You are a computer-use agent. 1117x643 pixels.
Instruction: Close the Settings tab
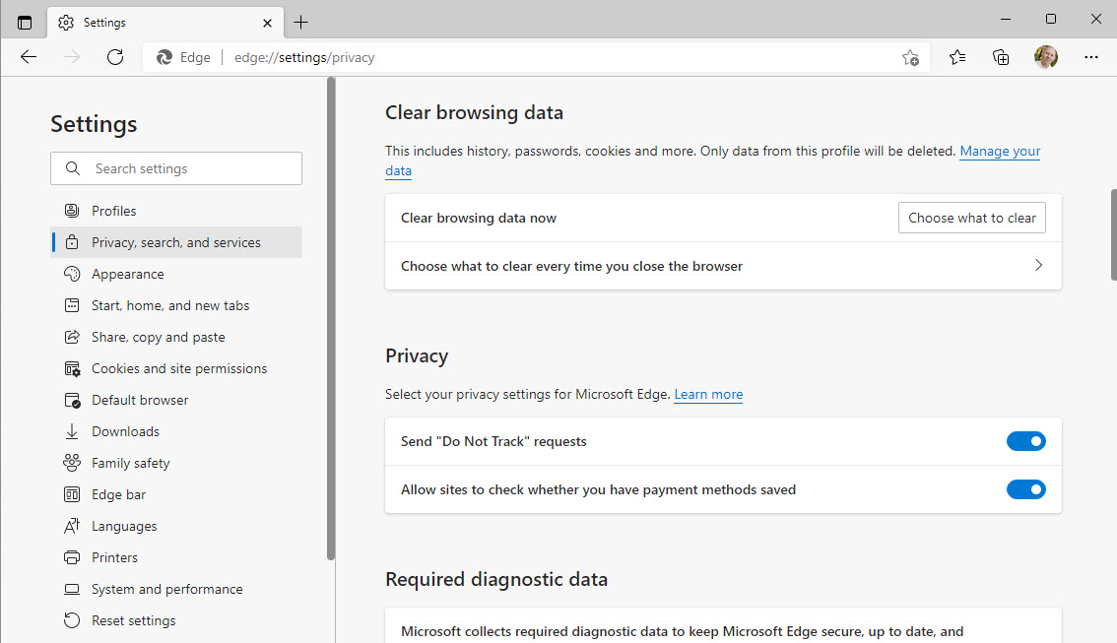[x=267, y=22]
